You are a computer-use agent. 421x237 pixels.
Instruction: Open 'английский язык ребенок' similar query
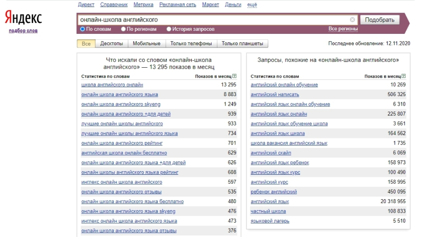tap(280, 163)
